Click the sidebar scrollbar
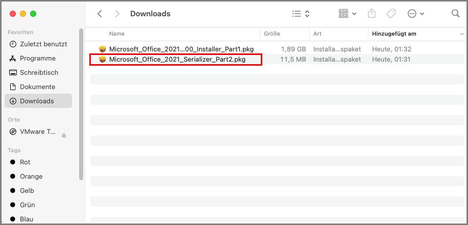This screenshot has height=225, width=468. [x=81, y=104]
